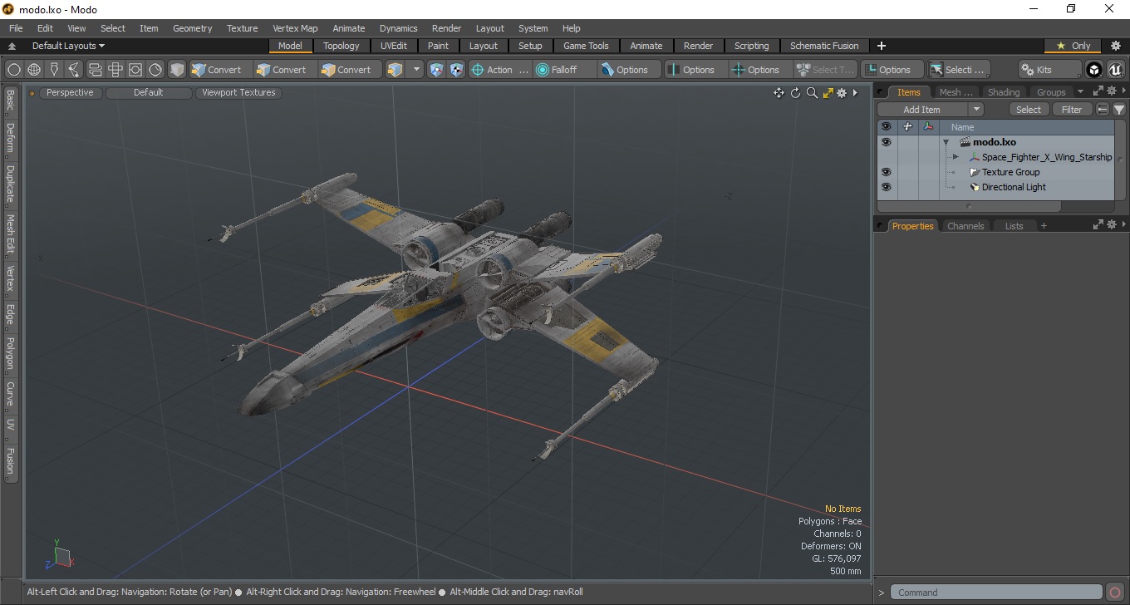Click the funnel filter icon in the Items panel
Viewport: 1130px width, 605px height.
point(1119,109)
